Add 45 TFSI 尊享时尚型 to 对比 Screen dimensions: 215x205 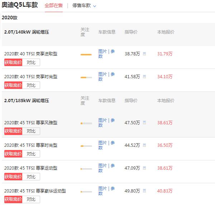click(31, 154)
